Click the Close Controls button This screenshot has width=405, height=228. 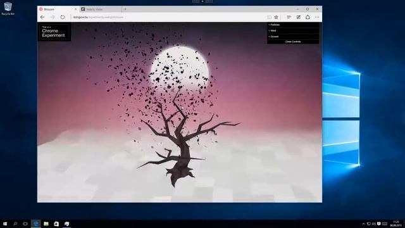293,42
